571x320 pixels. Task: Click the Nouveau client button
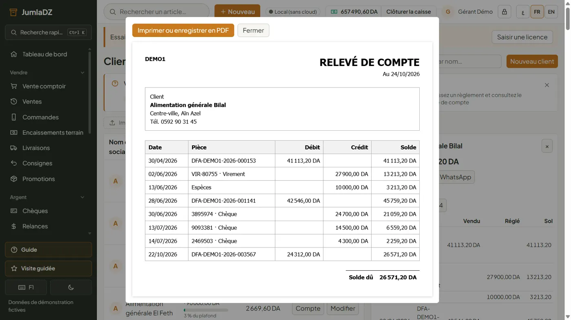click(532, 61)
